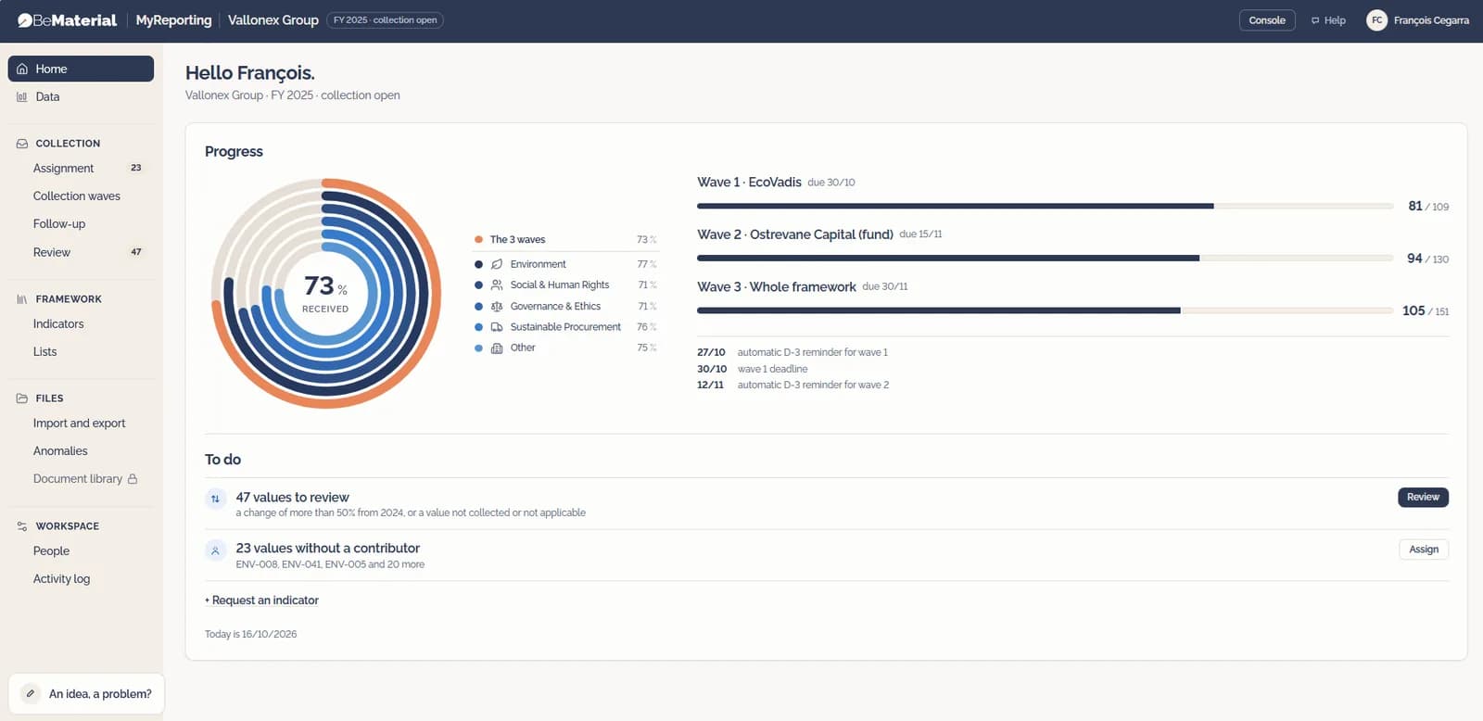Open the Review sidebar entry
This screenshot has width=1483, height=721.
[x=82, y=252]
